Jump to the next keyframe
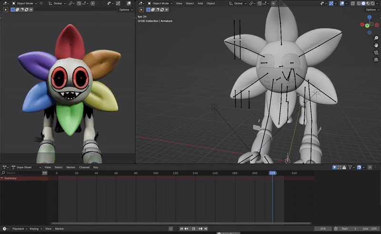 pos(201,229)
